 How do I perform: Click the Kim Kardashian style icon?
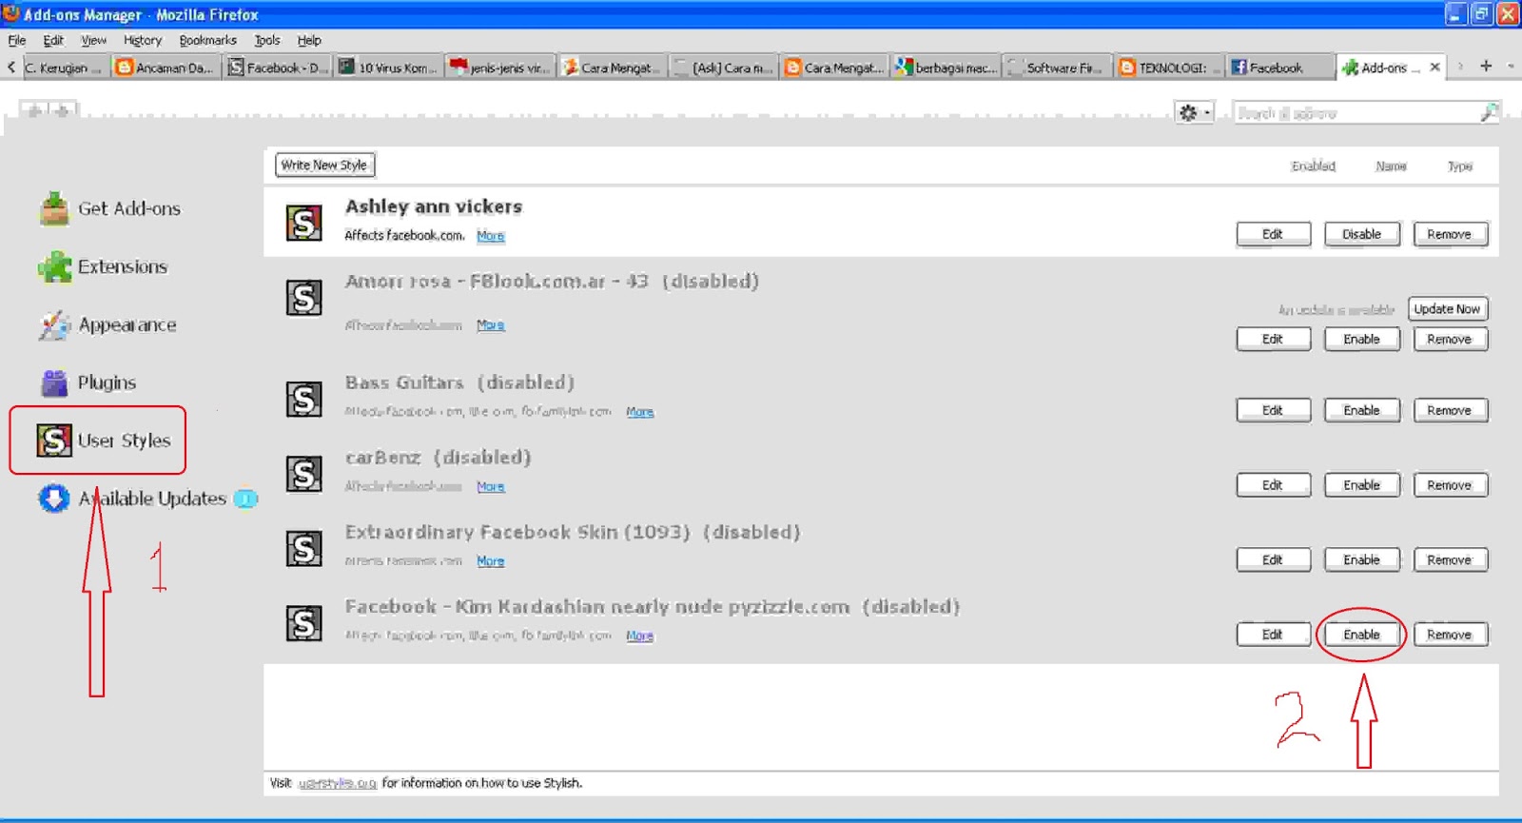click(304, 623)
